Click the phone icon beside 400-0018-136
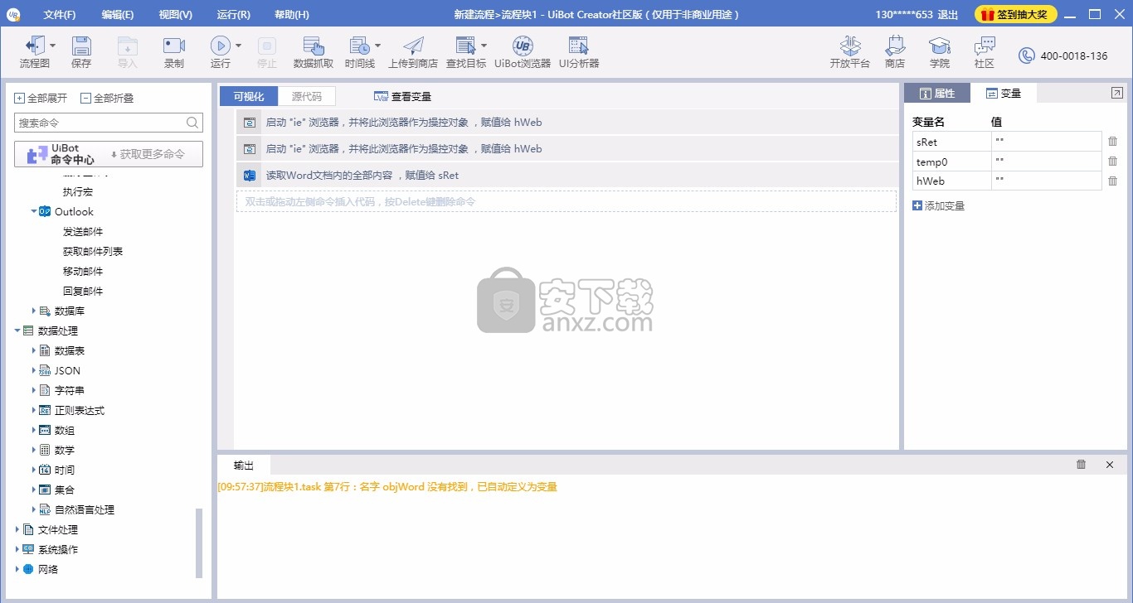1133x603 pixels. click(1027, 55)
